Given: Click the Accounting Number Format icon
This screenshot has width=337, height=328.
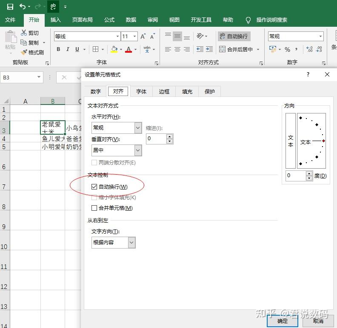Looking at the screenshot, I should point(273,49).
